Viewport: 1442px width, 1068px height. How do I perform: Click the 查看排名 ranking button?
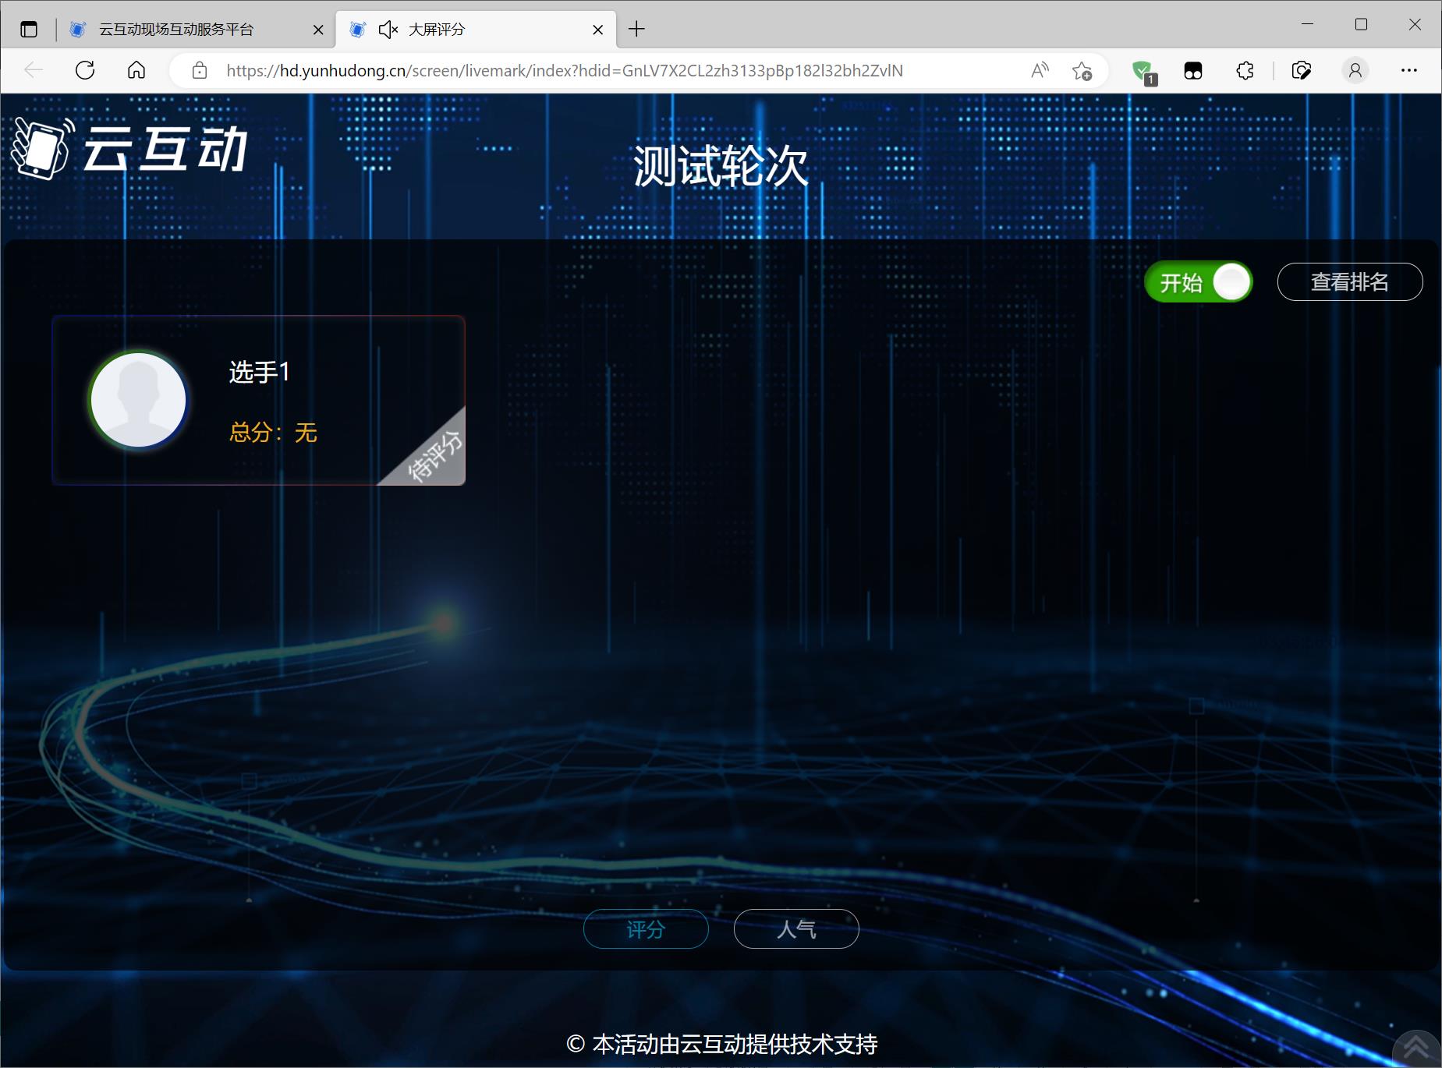tap(1349, 282)
